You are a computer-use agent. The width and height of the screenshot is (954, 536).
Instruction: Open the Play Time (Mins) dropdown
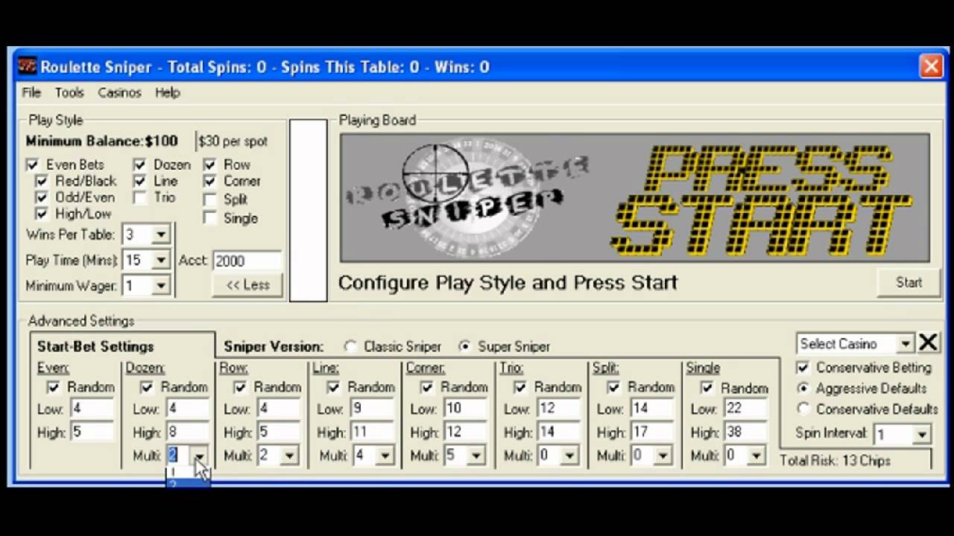[160, 261]
